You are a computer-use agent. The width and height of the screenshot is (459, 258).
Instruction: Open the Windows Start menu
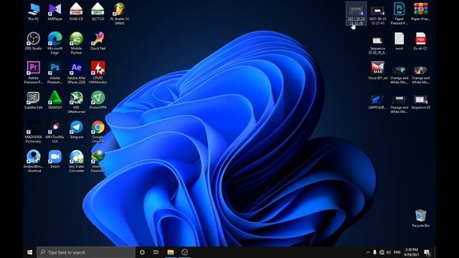click(x=30, y=252)
